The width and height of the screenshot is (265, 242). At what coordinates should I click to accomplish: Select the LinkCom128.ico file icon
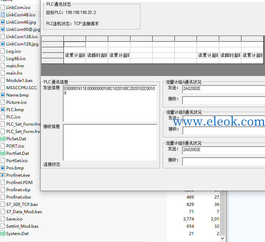tap(3, 36)
